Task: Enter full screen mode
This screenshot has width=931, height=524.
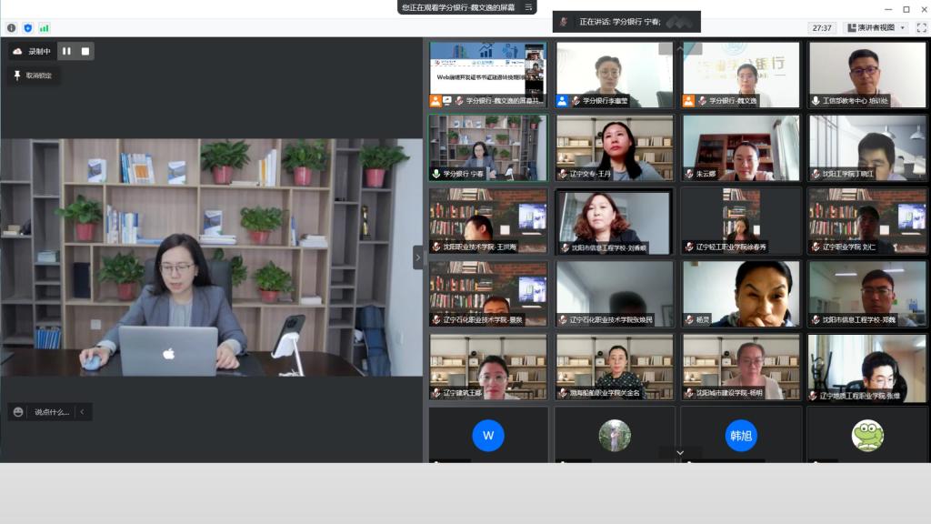Action: point(920,28)
